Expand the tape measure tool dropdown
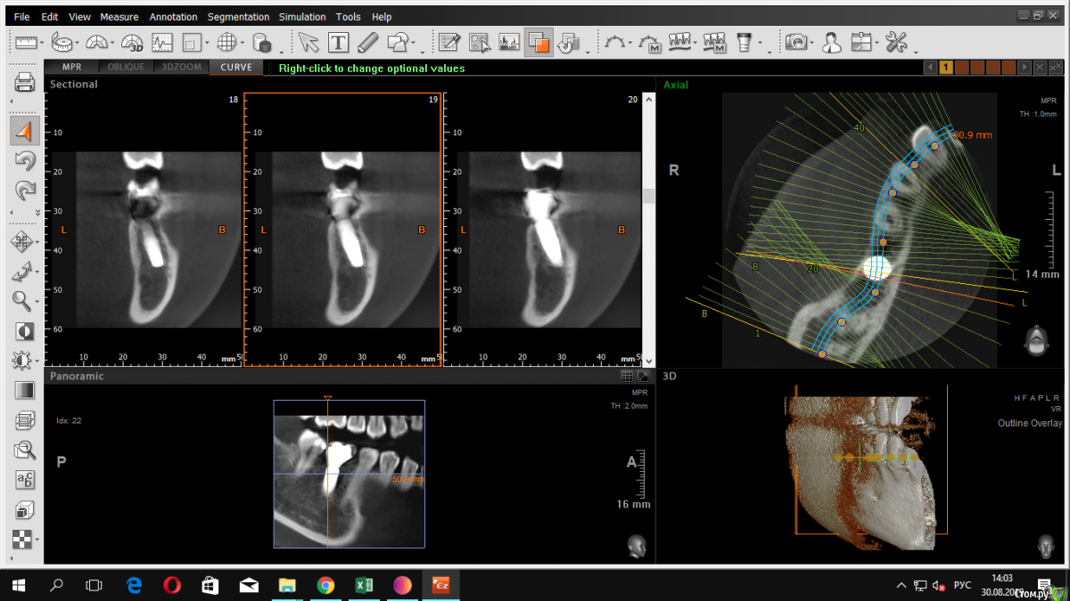1070x601 pixels. tap(78, 43)
